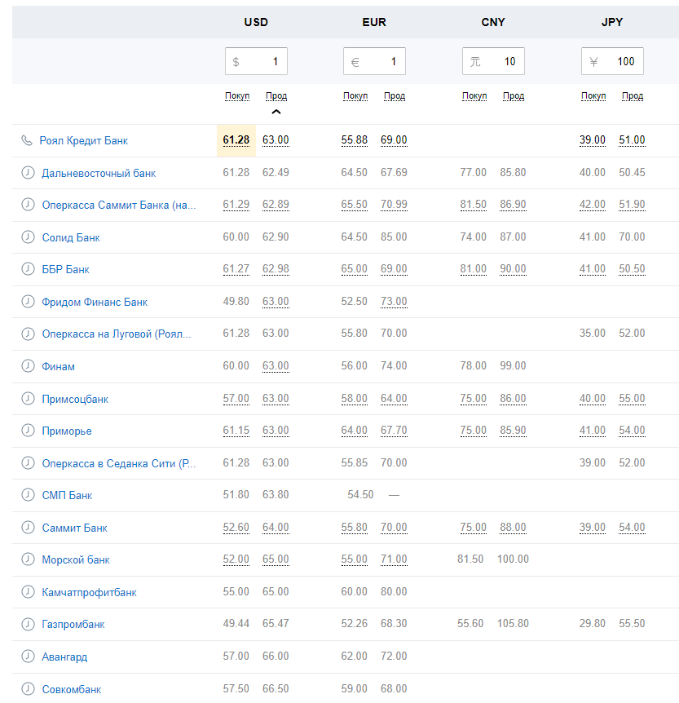This screenshot has width=679, height=703.
Task: Click the phone icon beside Роял Кредит Банк
Action: click(27, 140)
